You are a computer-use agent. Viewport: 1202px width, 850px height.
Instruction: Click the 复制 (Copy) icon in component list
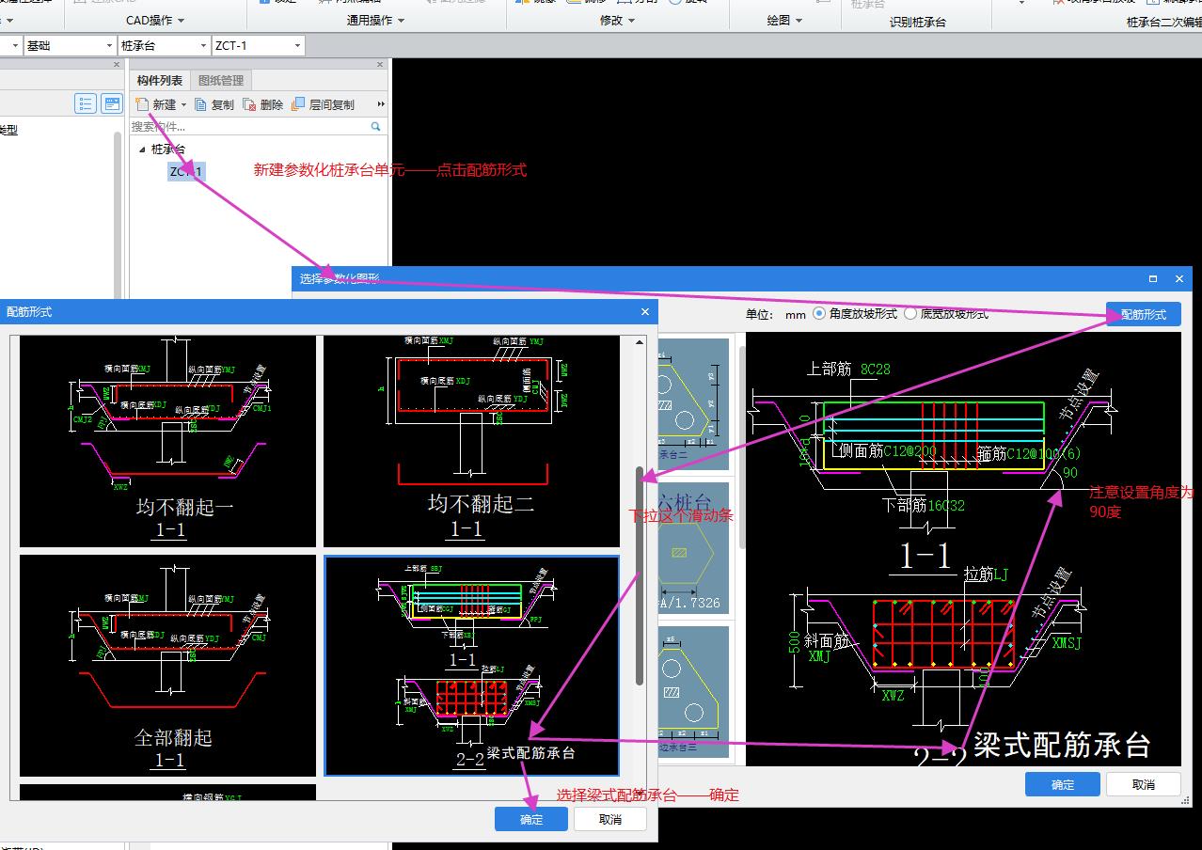pyautogui.click(x=200, y=104)
